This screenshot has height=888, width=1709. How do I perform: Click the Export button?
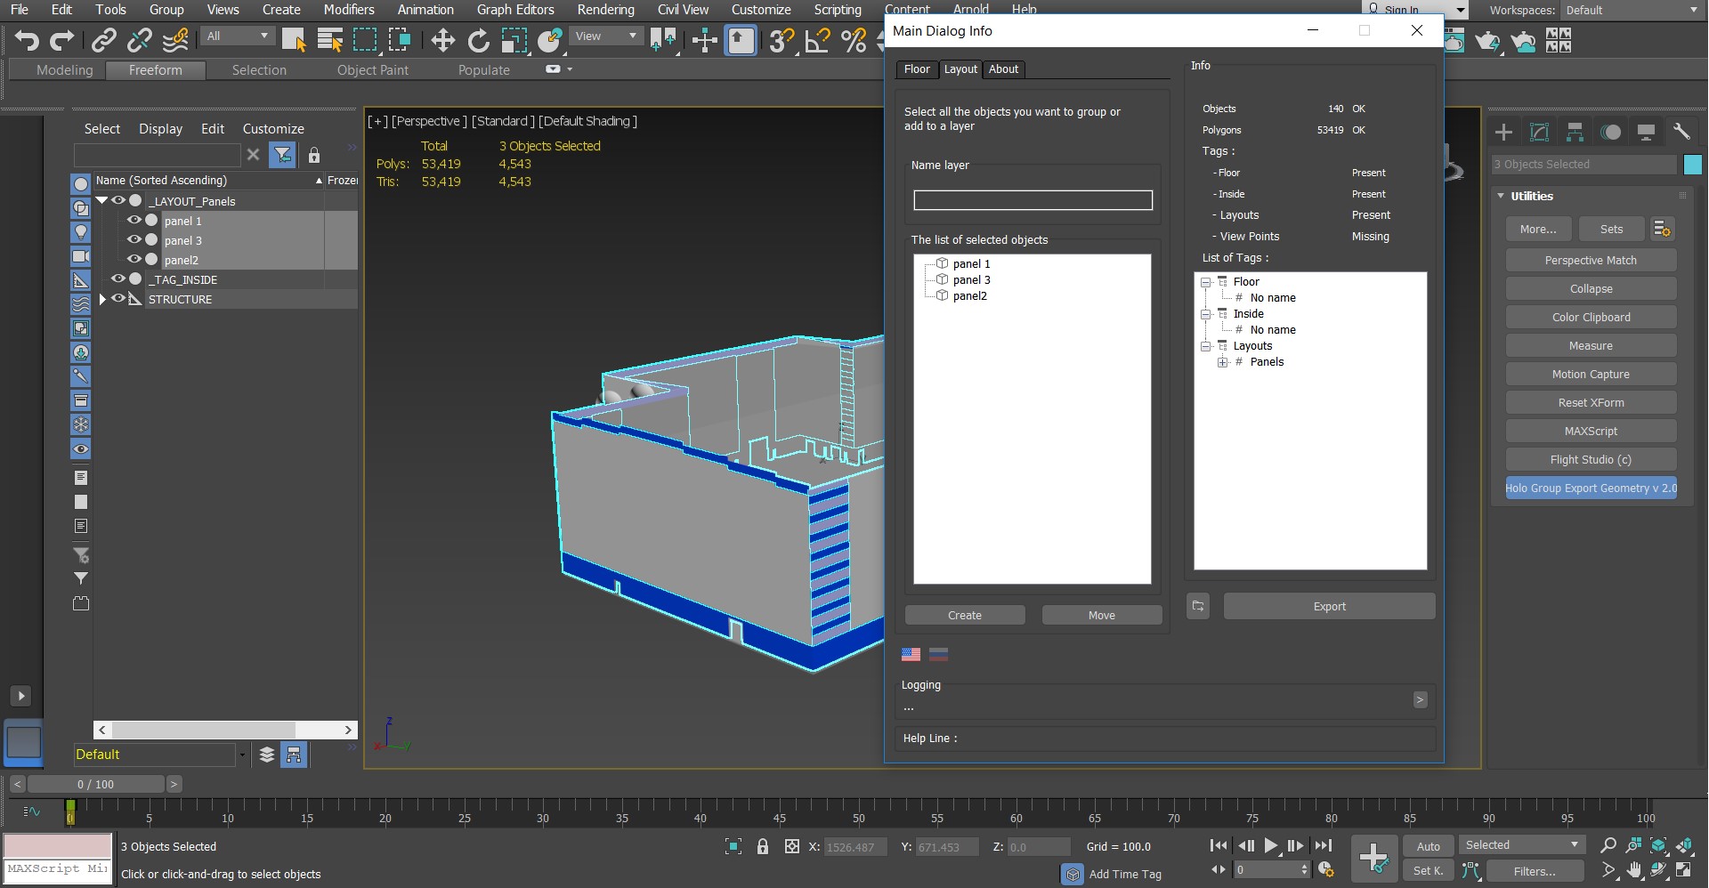1329,606
